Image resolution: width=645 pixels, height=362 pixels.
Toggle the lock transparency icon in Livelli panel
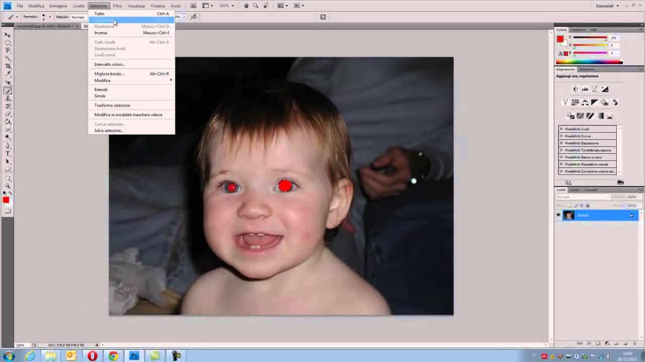569,205
